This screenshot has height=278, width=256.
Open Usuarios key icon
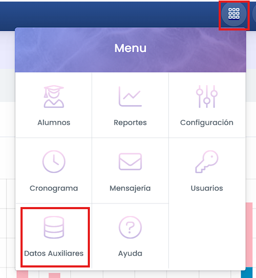click(207, 161)
